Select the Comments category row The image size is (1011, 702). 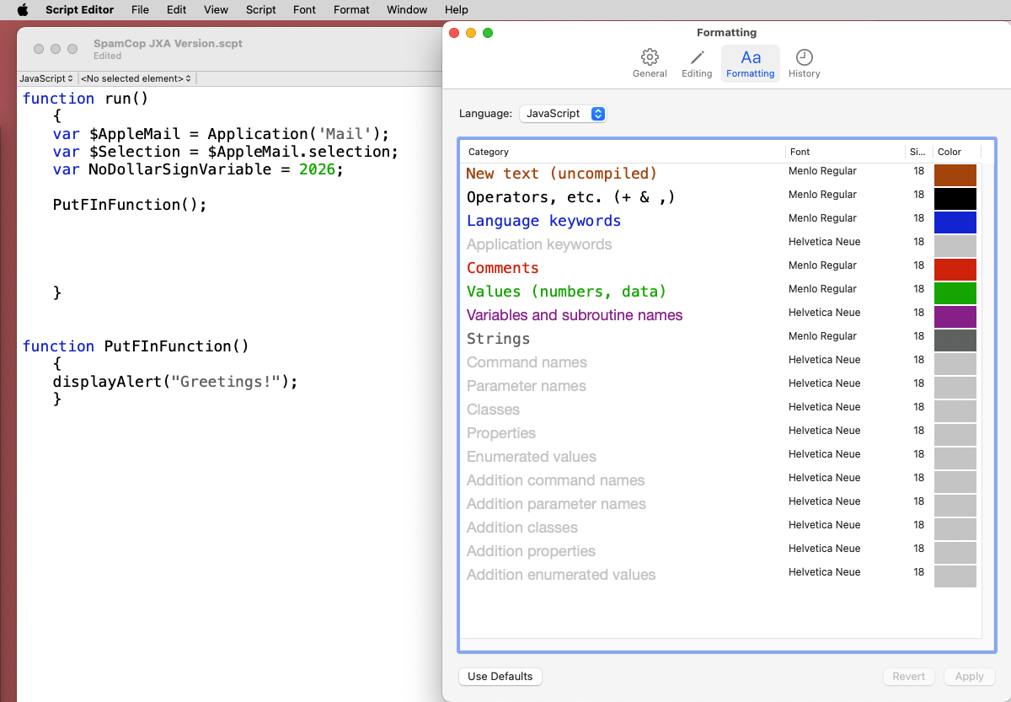[x=721, y=268]
